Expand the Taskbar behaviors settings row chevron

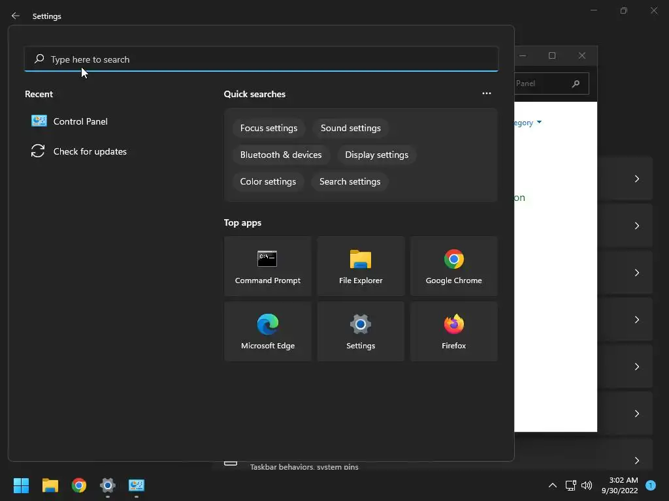[636, 461]
